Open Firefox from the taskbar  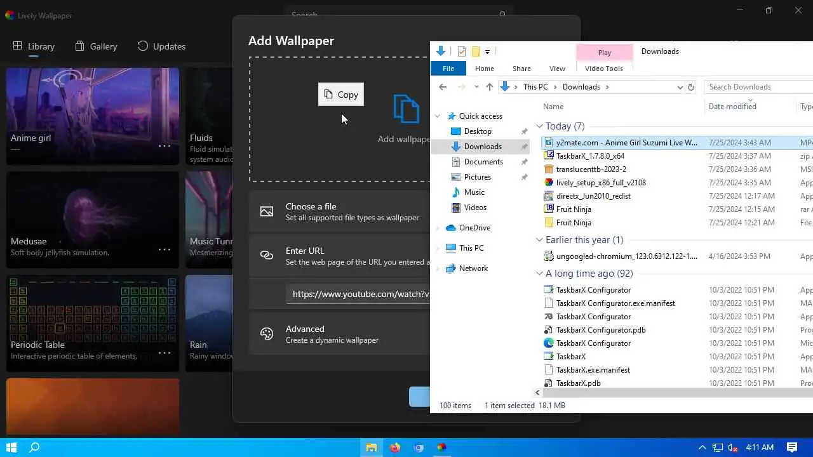click(x=395, y=447)
